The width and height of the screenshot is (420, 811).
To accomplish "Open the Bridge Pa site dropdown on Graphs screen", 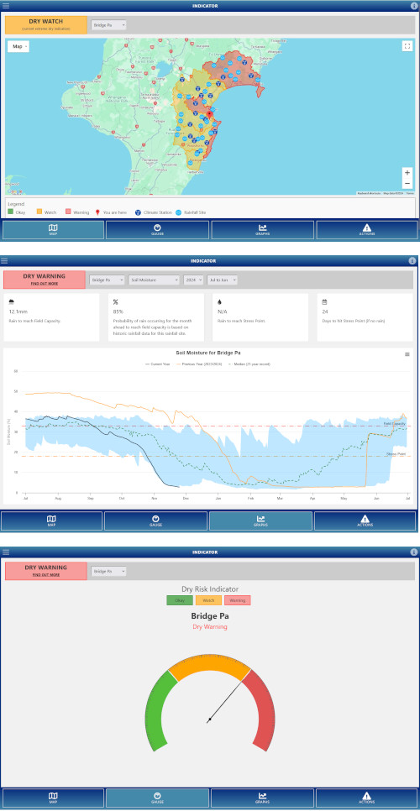I will [107, 280].
